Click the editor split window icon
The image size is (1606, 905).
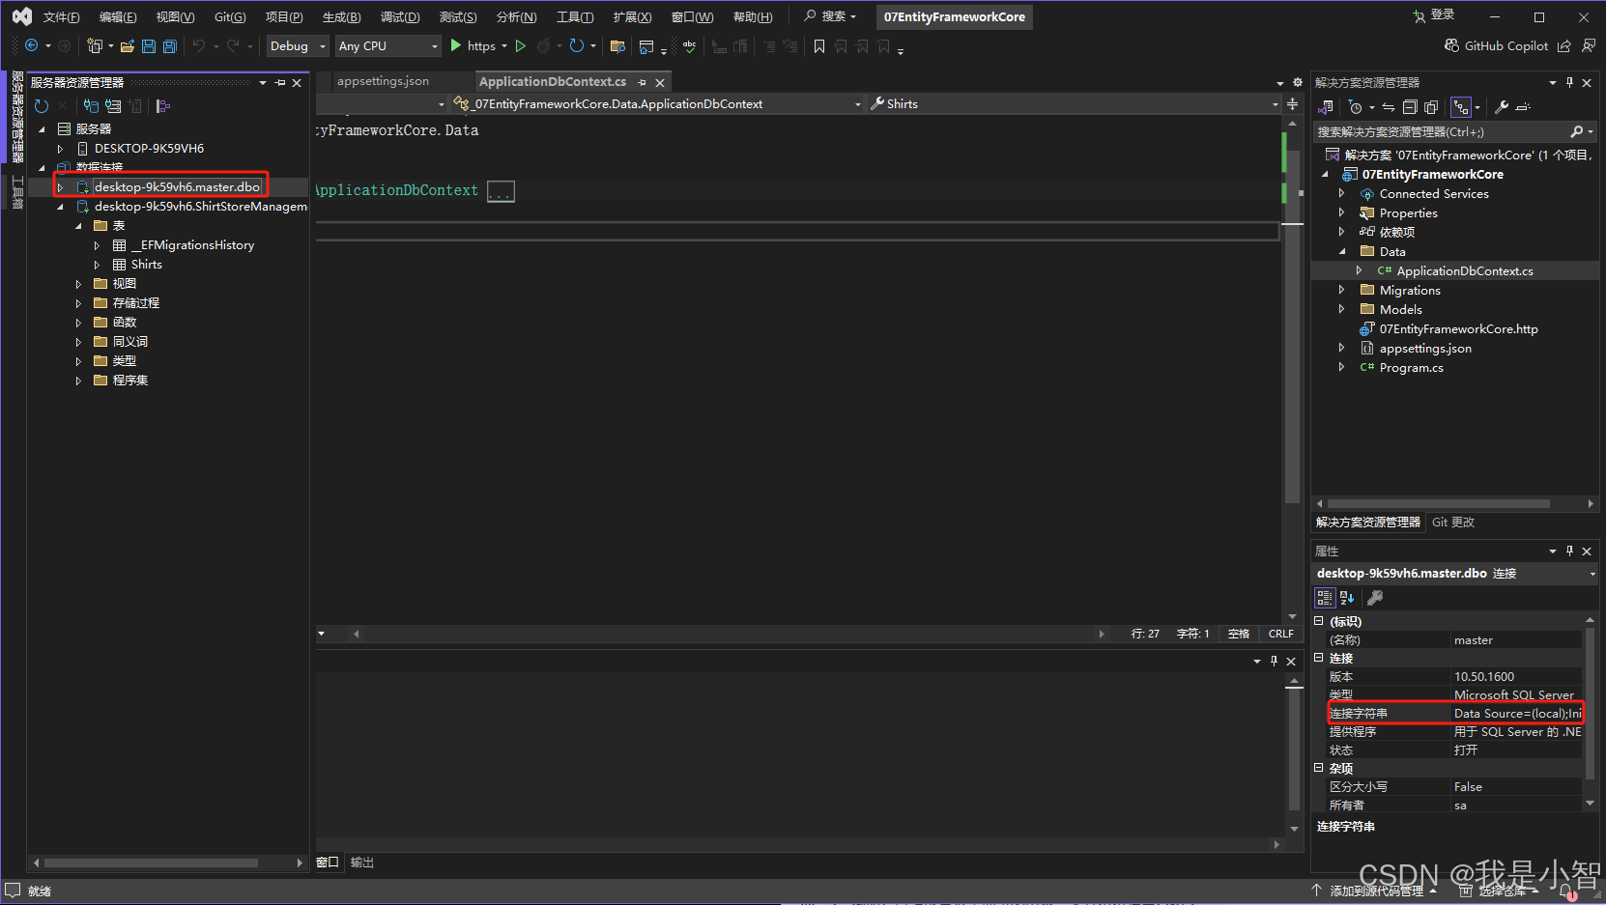click(x=1292, y=103)
